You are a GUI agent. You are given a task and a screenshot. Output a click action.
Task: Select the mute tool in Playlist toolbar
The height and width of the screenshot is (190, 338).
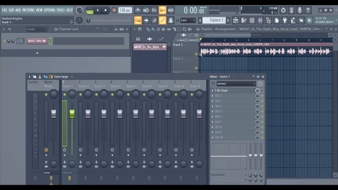164,29
